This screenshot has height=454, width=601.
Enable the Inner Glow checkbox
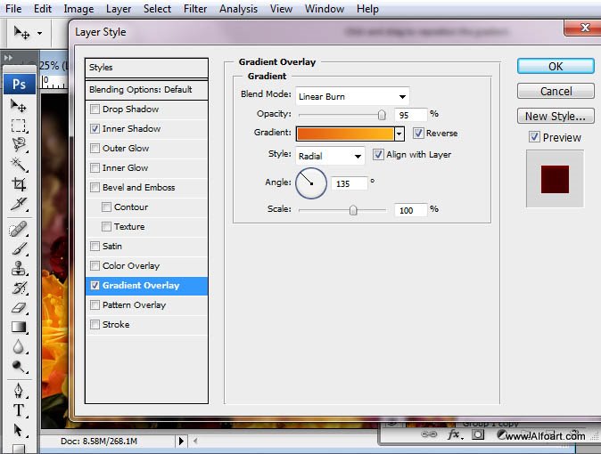click(95, 167)
